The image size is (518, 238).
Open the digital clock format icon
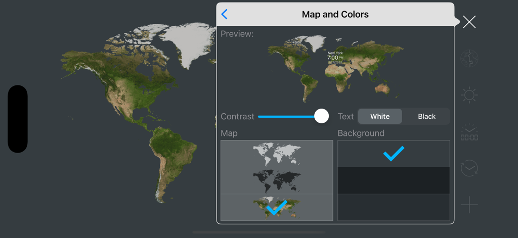point(469,133)
